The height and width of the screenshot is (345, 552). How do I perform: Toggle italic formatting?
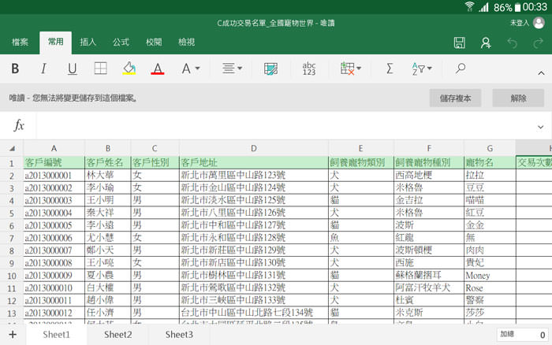click(x=43, y=69)
